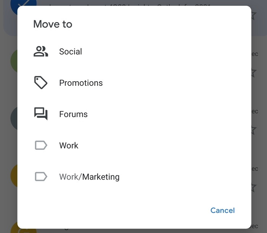Viewport: 267px width, 233px height.
Task: Click the Work label icon
Action: tap(41, 145)
